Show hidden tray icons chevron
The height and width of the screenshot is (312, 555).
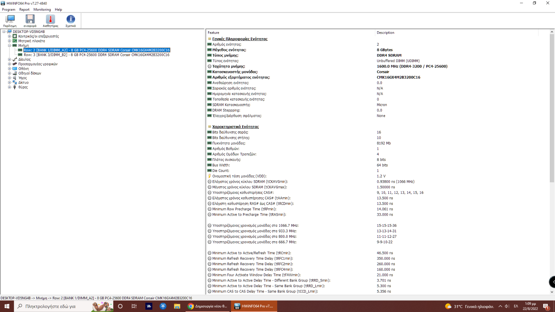[x=500, y=306]
